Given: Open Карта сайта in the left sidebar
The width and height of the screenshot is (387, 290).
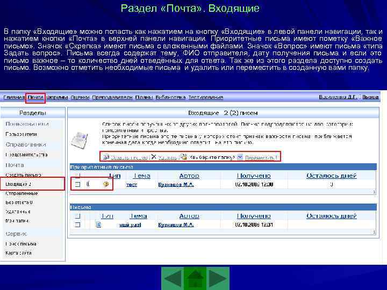Looking at the screenshot, I should [x=18, y=253].
